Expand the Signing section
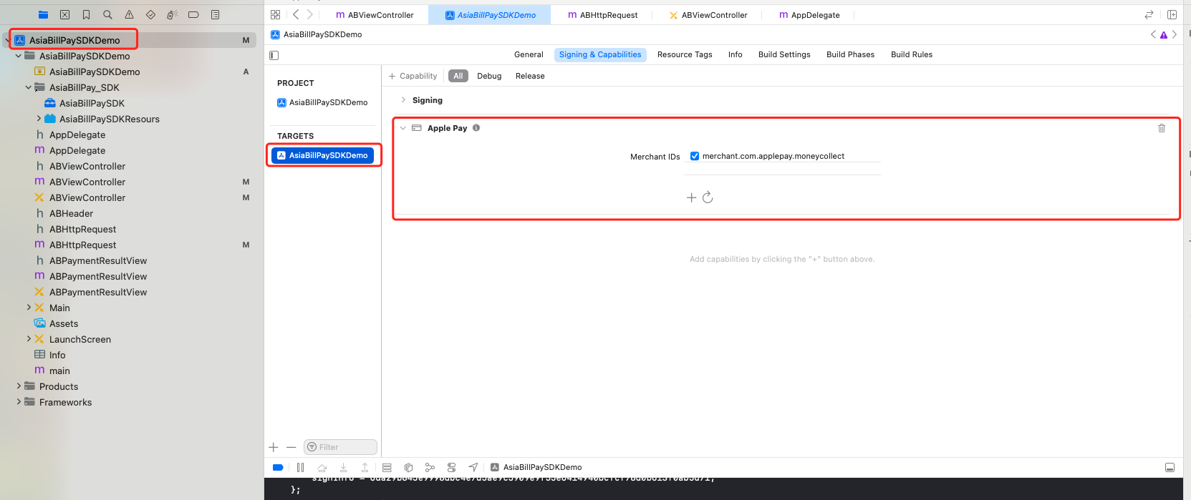Viewport: 1191px width, 500px height. 403,100
